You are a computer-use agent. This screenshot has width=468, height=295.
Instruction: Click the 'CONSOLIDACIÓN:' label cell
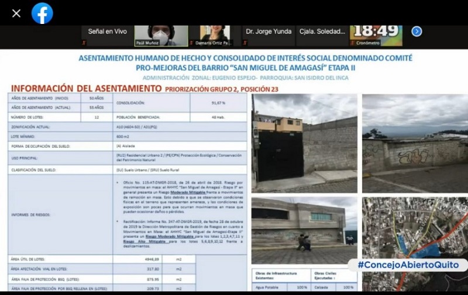point(152,103)
